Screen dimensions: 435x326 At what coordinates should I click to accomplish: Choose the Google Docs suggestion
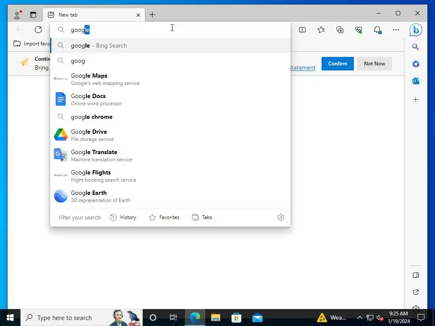(170, 99)
